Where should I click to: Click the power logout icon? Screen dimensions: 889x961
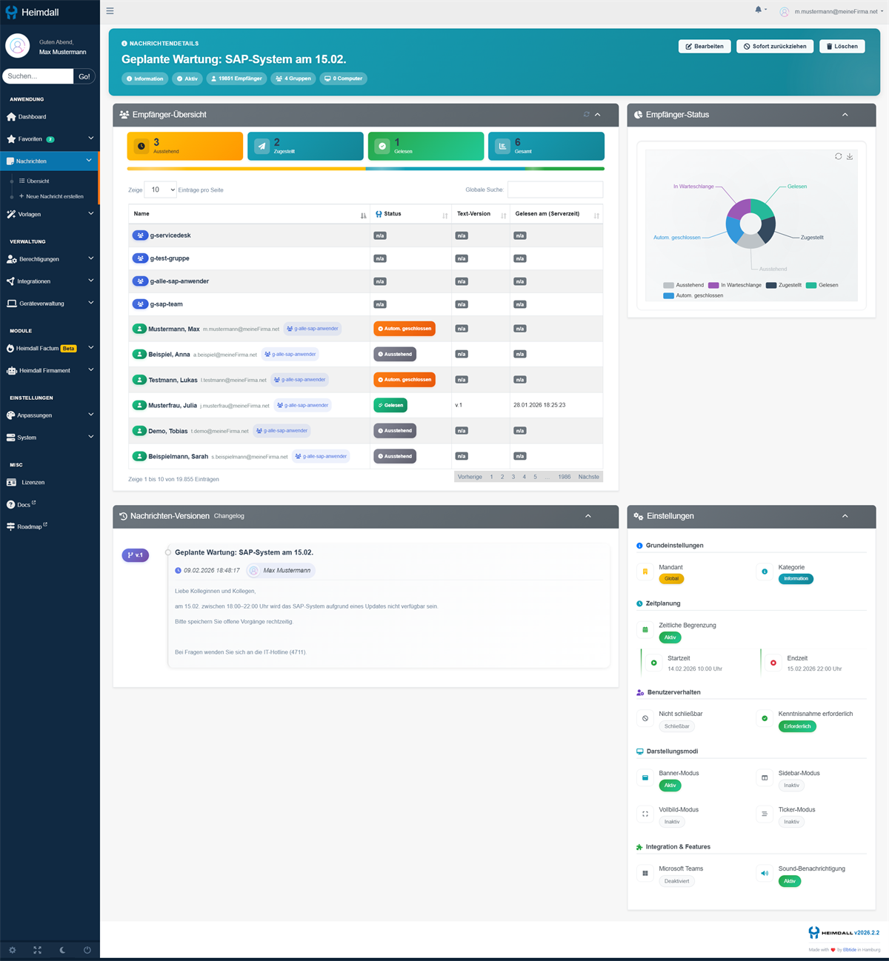click(87, 950)
